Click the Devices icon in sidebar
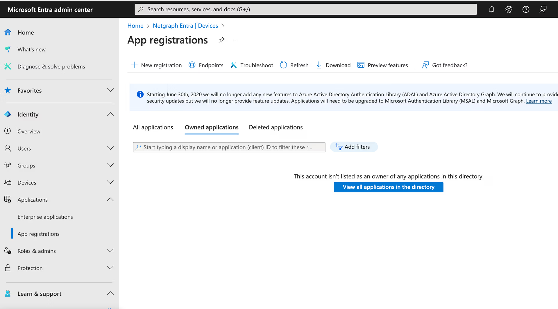Viewport: 558px width, 309px height. point(8,182)
